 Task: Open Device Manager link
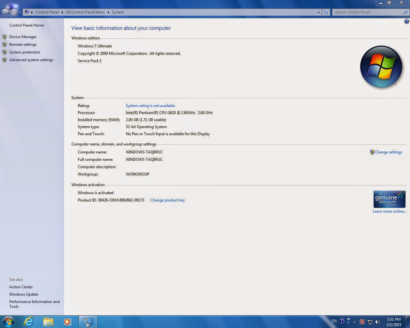click(23, 37)
